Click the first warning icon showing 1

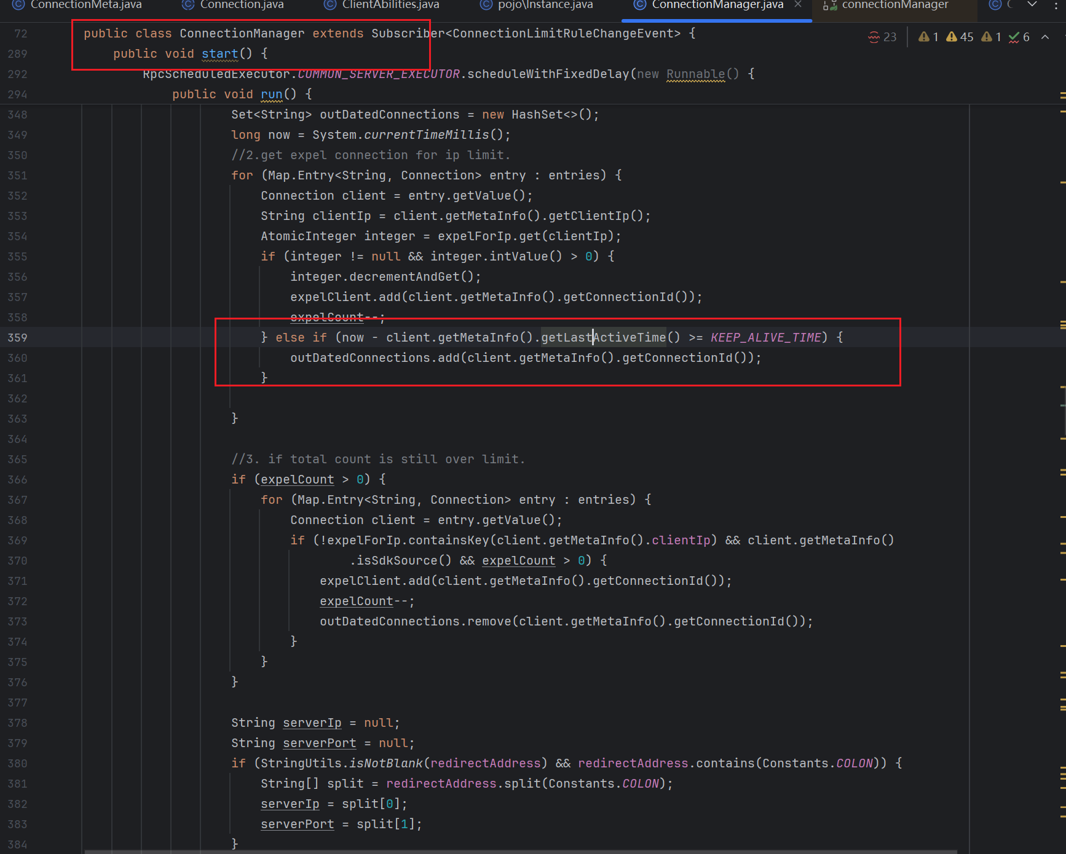click(923, 37)
